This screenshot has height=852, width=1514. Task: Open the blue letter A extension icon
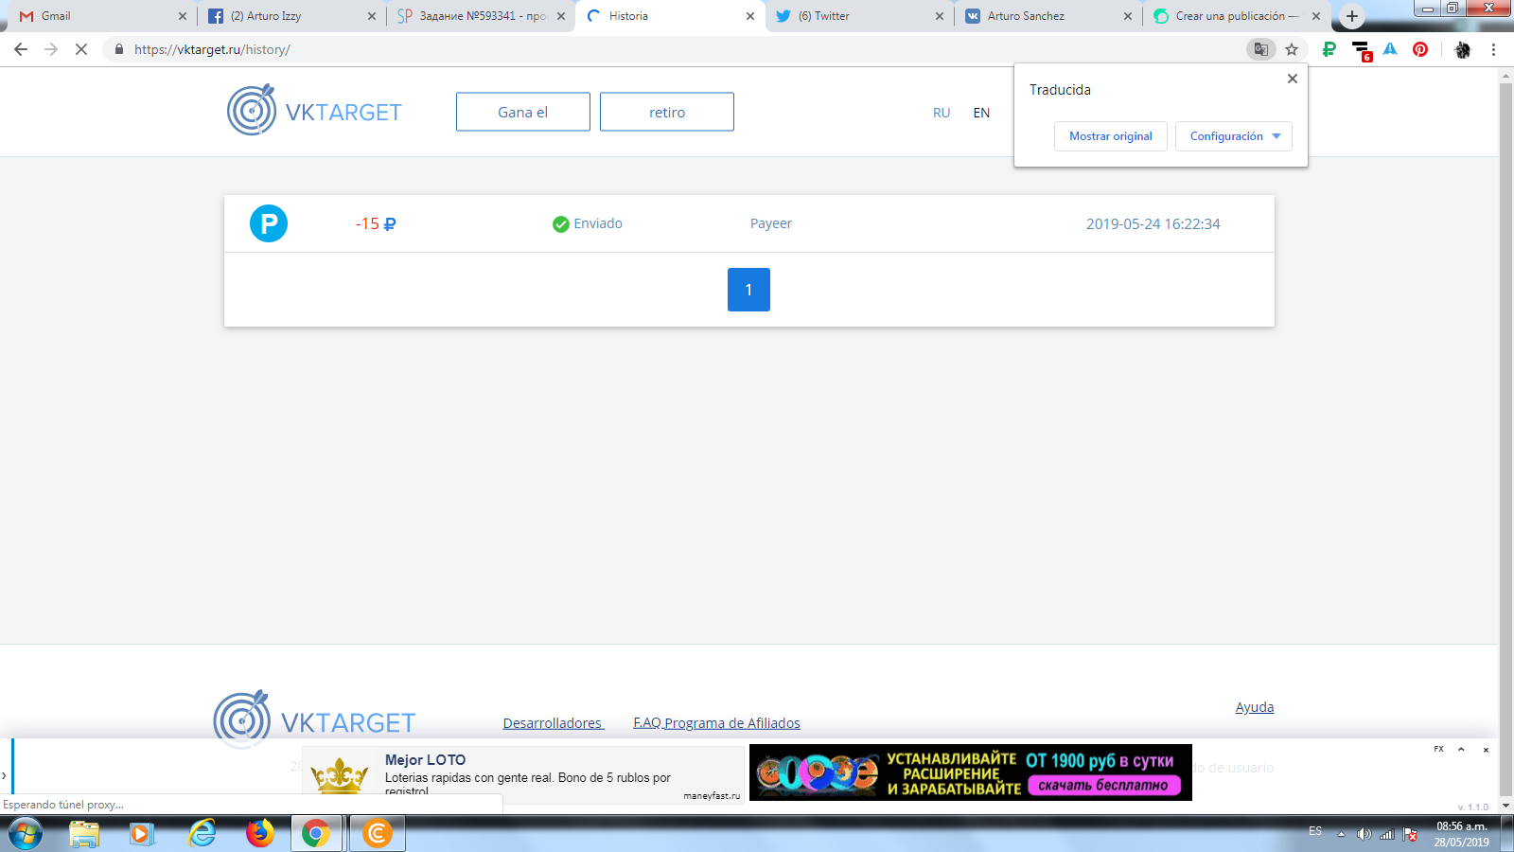point(1390,49)
